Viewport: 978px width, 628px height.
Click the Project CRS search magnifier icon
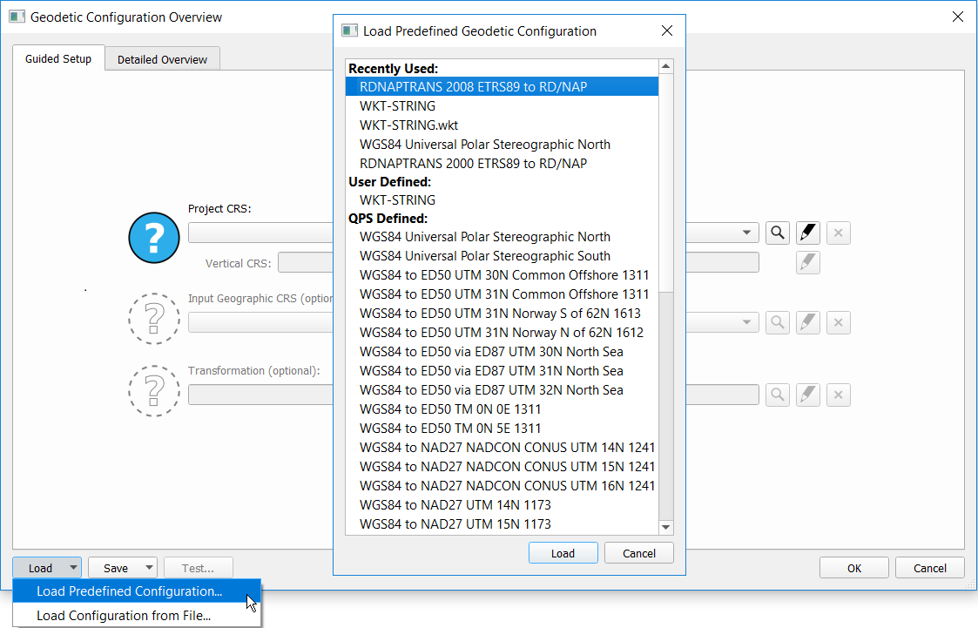[778, 233]
